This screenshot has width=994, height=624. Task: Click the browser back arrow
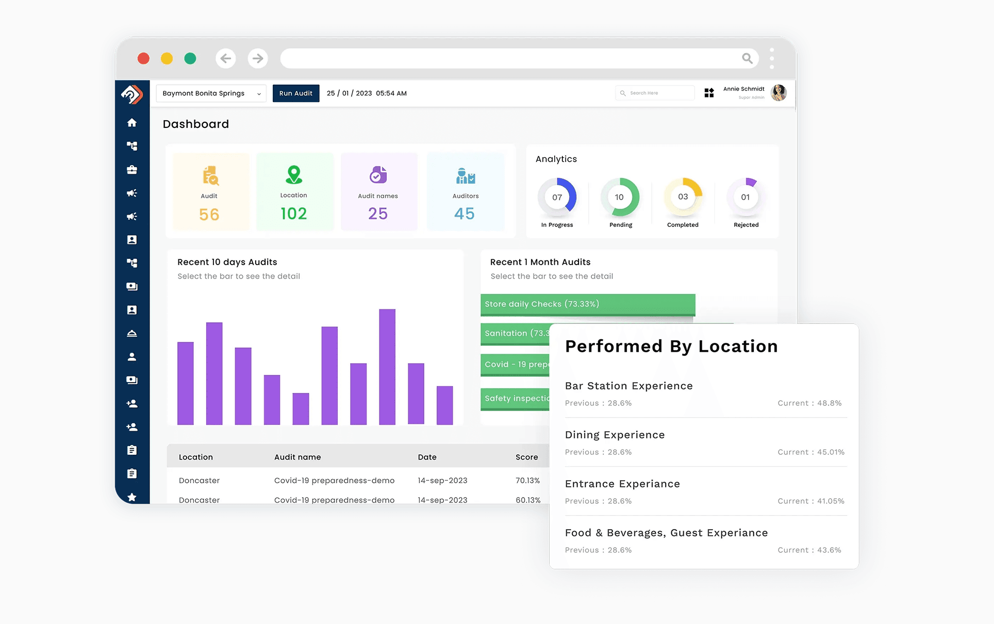(226, 58)
